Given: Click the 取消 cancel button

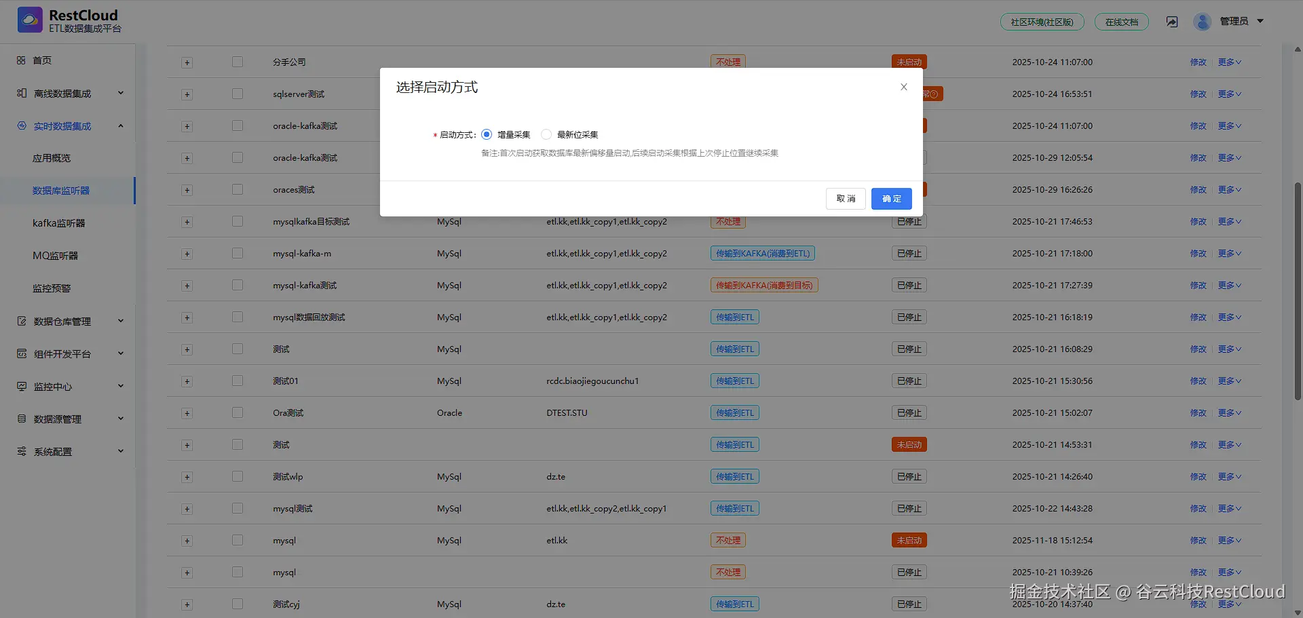Looking at the screenshot, I should [845, 199].
